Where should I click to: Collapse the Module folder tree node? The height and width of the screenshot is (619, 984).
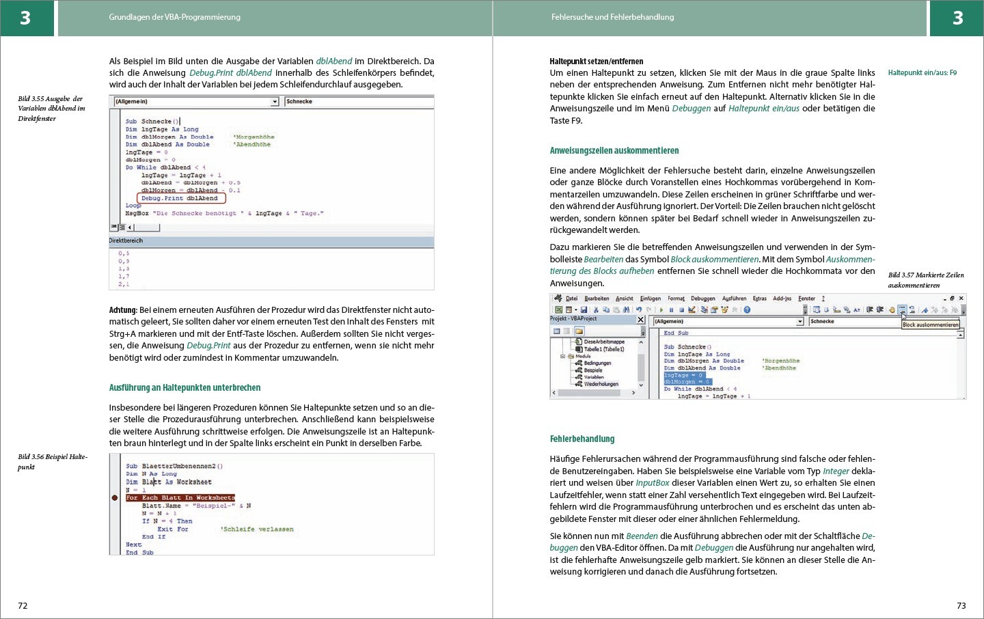(563, 356)
